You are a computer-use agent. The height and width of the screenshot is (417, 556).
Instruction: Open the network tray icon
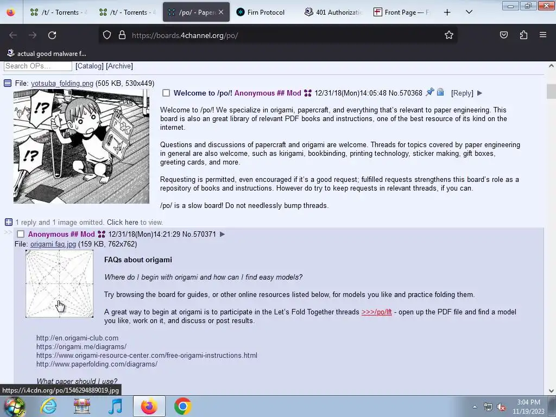(488, 407)
